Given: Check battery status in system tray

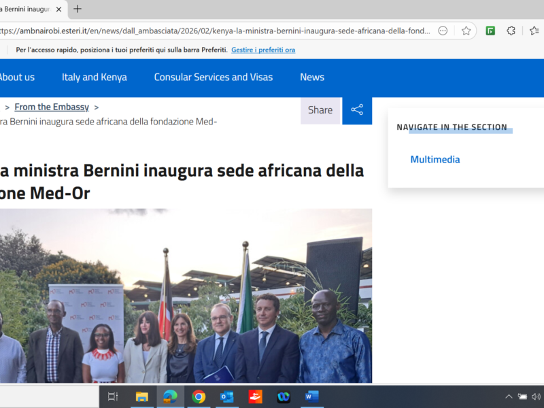Looking at the screenshot, I should click(522, 396).
